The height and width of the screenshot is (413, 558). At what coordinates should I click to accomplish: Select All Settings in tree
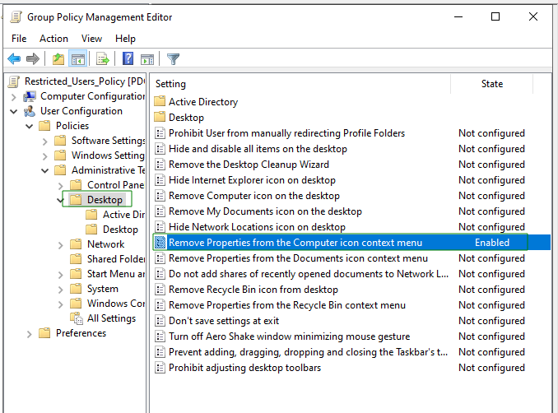click(x=111, y=318)
